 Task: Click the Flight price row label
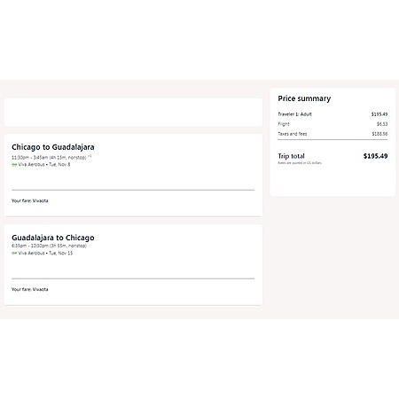point(284,124)
